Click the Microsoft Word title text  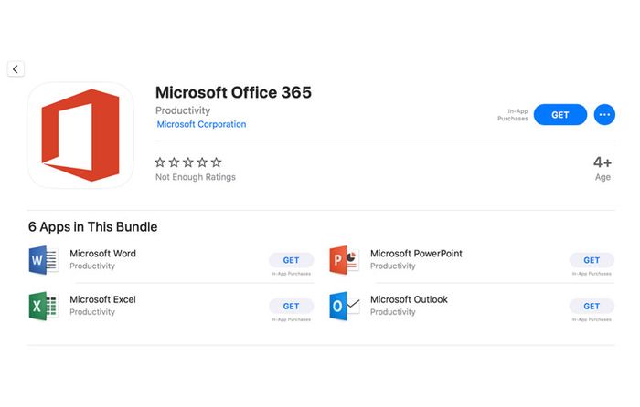(x=102, y=254)
